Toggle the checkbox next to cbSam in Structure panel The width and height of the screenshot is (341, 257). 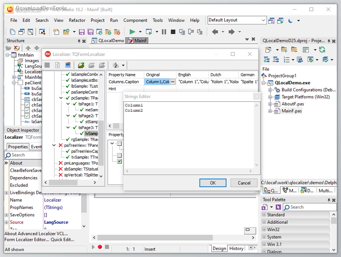pyautogui.click(x=27, y=99)
